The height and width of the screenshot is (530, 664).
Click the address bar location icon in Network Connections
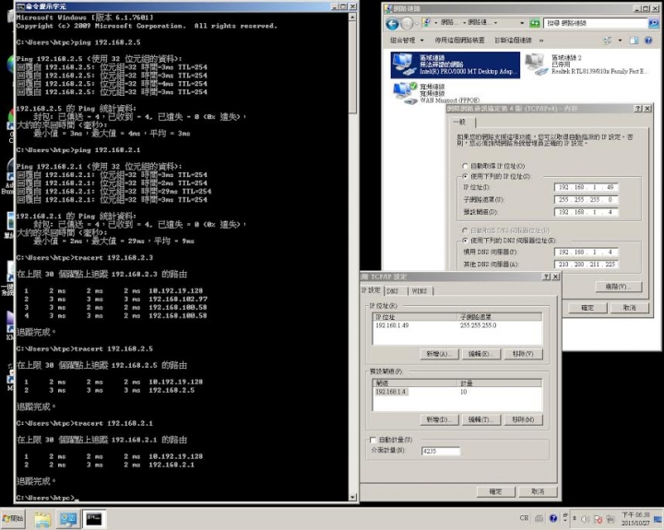(x=427, y=22)
